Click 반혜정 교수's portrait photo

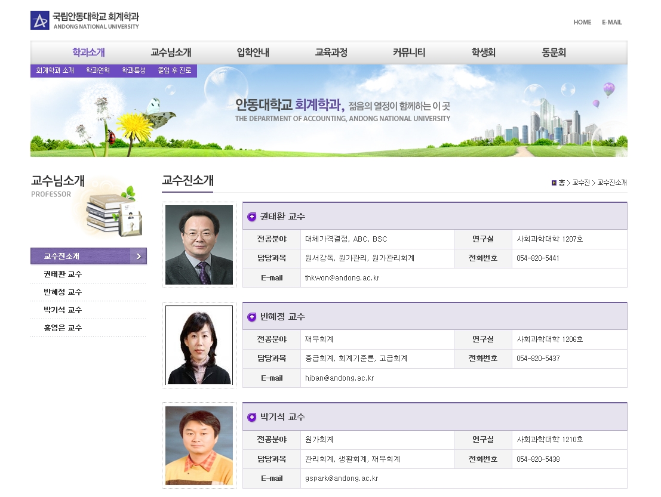(x=199, y=345)
